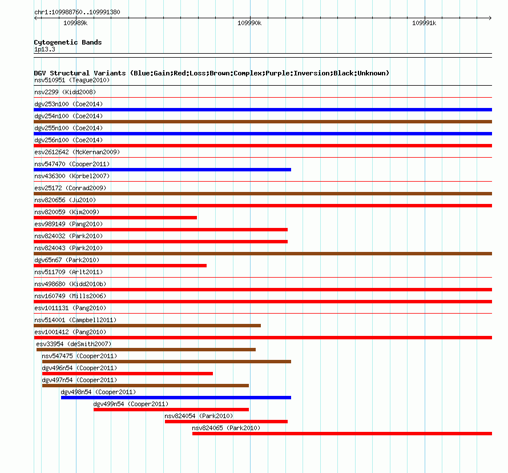
Task: Click the blue dgv255n100 (Coe2014) bar
Action: click(x=263, y=134)
